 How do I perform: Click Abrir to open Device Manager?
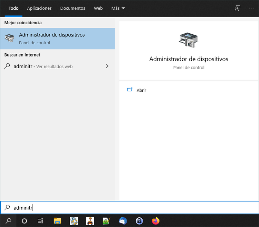click(x=141, y=90)
